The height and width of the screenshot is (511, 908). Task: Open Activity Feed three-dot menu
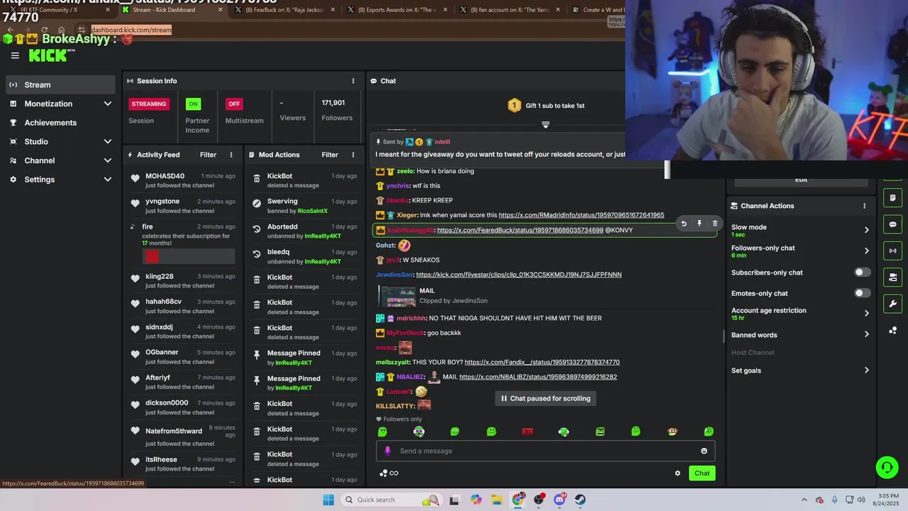click(231, 155)
